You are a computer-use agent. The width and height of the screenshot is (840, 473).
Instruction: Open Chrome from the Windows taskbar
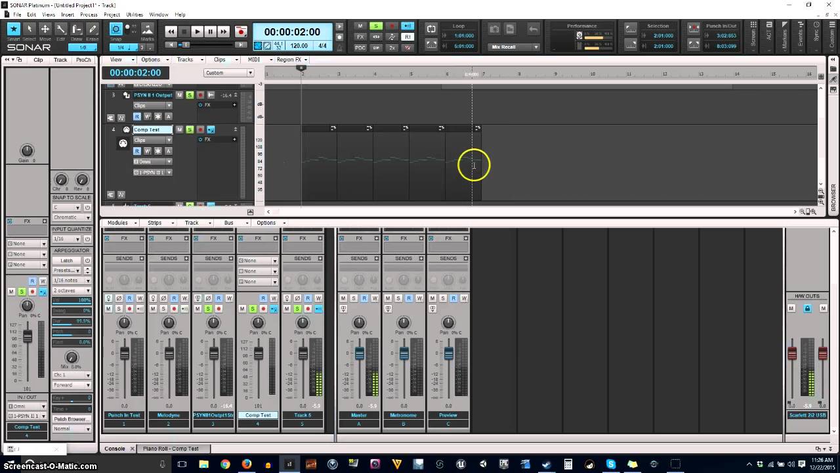[225, 464]
